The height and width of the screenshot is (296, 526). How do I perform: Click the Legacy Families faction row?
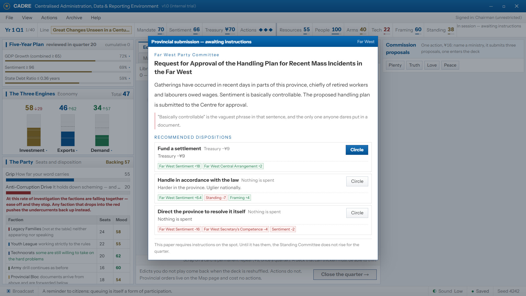pyautogui.click(x=68, y=232)
